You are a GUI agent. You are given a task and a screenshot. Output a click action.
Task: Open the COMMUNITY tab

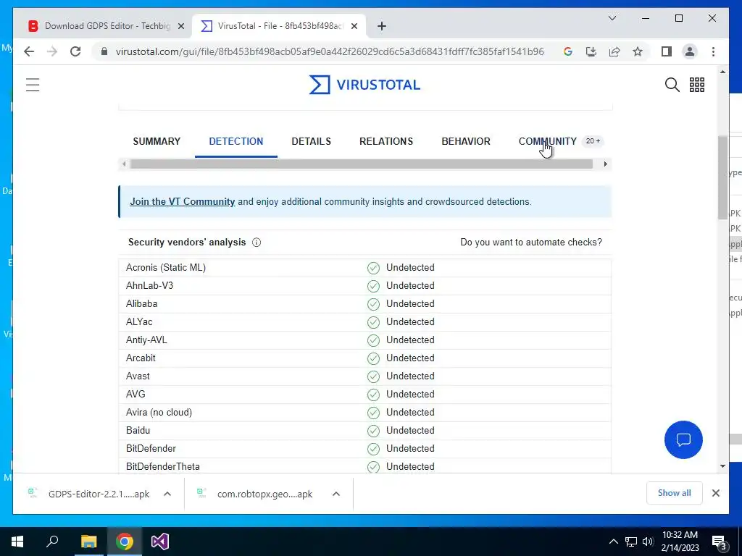548,141
